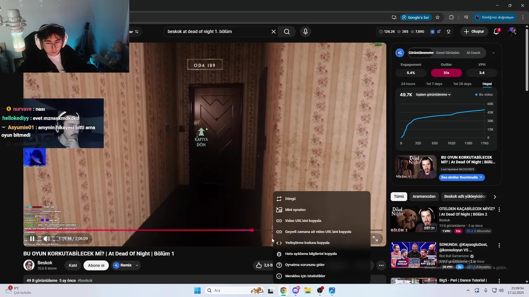
Task: Select Meraklısı için istatistikler entry
Action: click(x=322, y=276)
